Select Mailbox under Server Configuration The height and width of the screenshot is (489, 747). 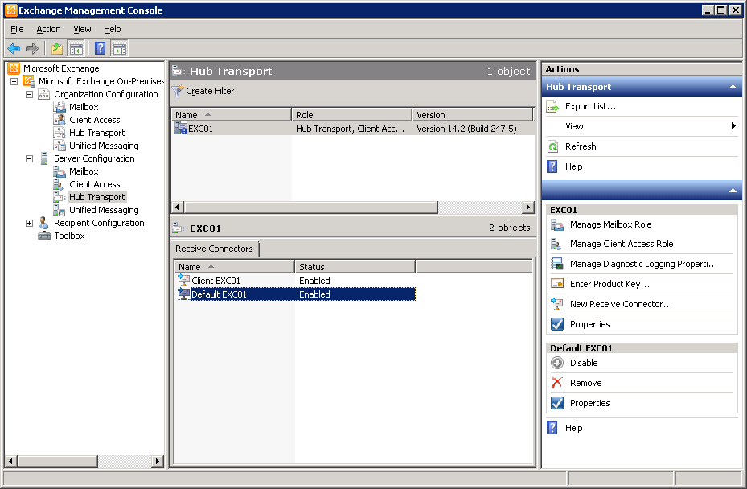tap(84, 171)
